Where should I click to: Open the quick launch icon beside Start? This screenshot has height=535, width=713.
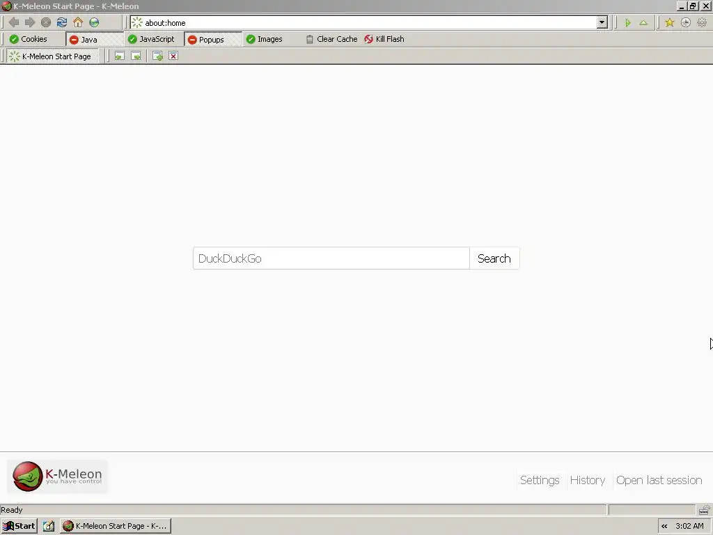pos(49,526)
